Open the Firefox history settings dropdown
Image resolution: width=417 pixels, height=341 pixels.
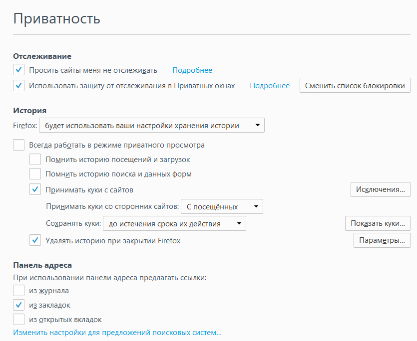click(x=152, y=126)
